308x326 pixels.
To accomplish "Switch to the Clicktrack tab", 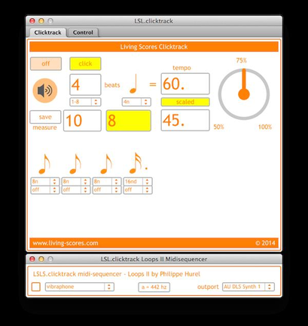I will click(47, 32).
